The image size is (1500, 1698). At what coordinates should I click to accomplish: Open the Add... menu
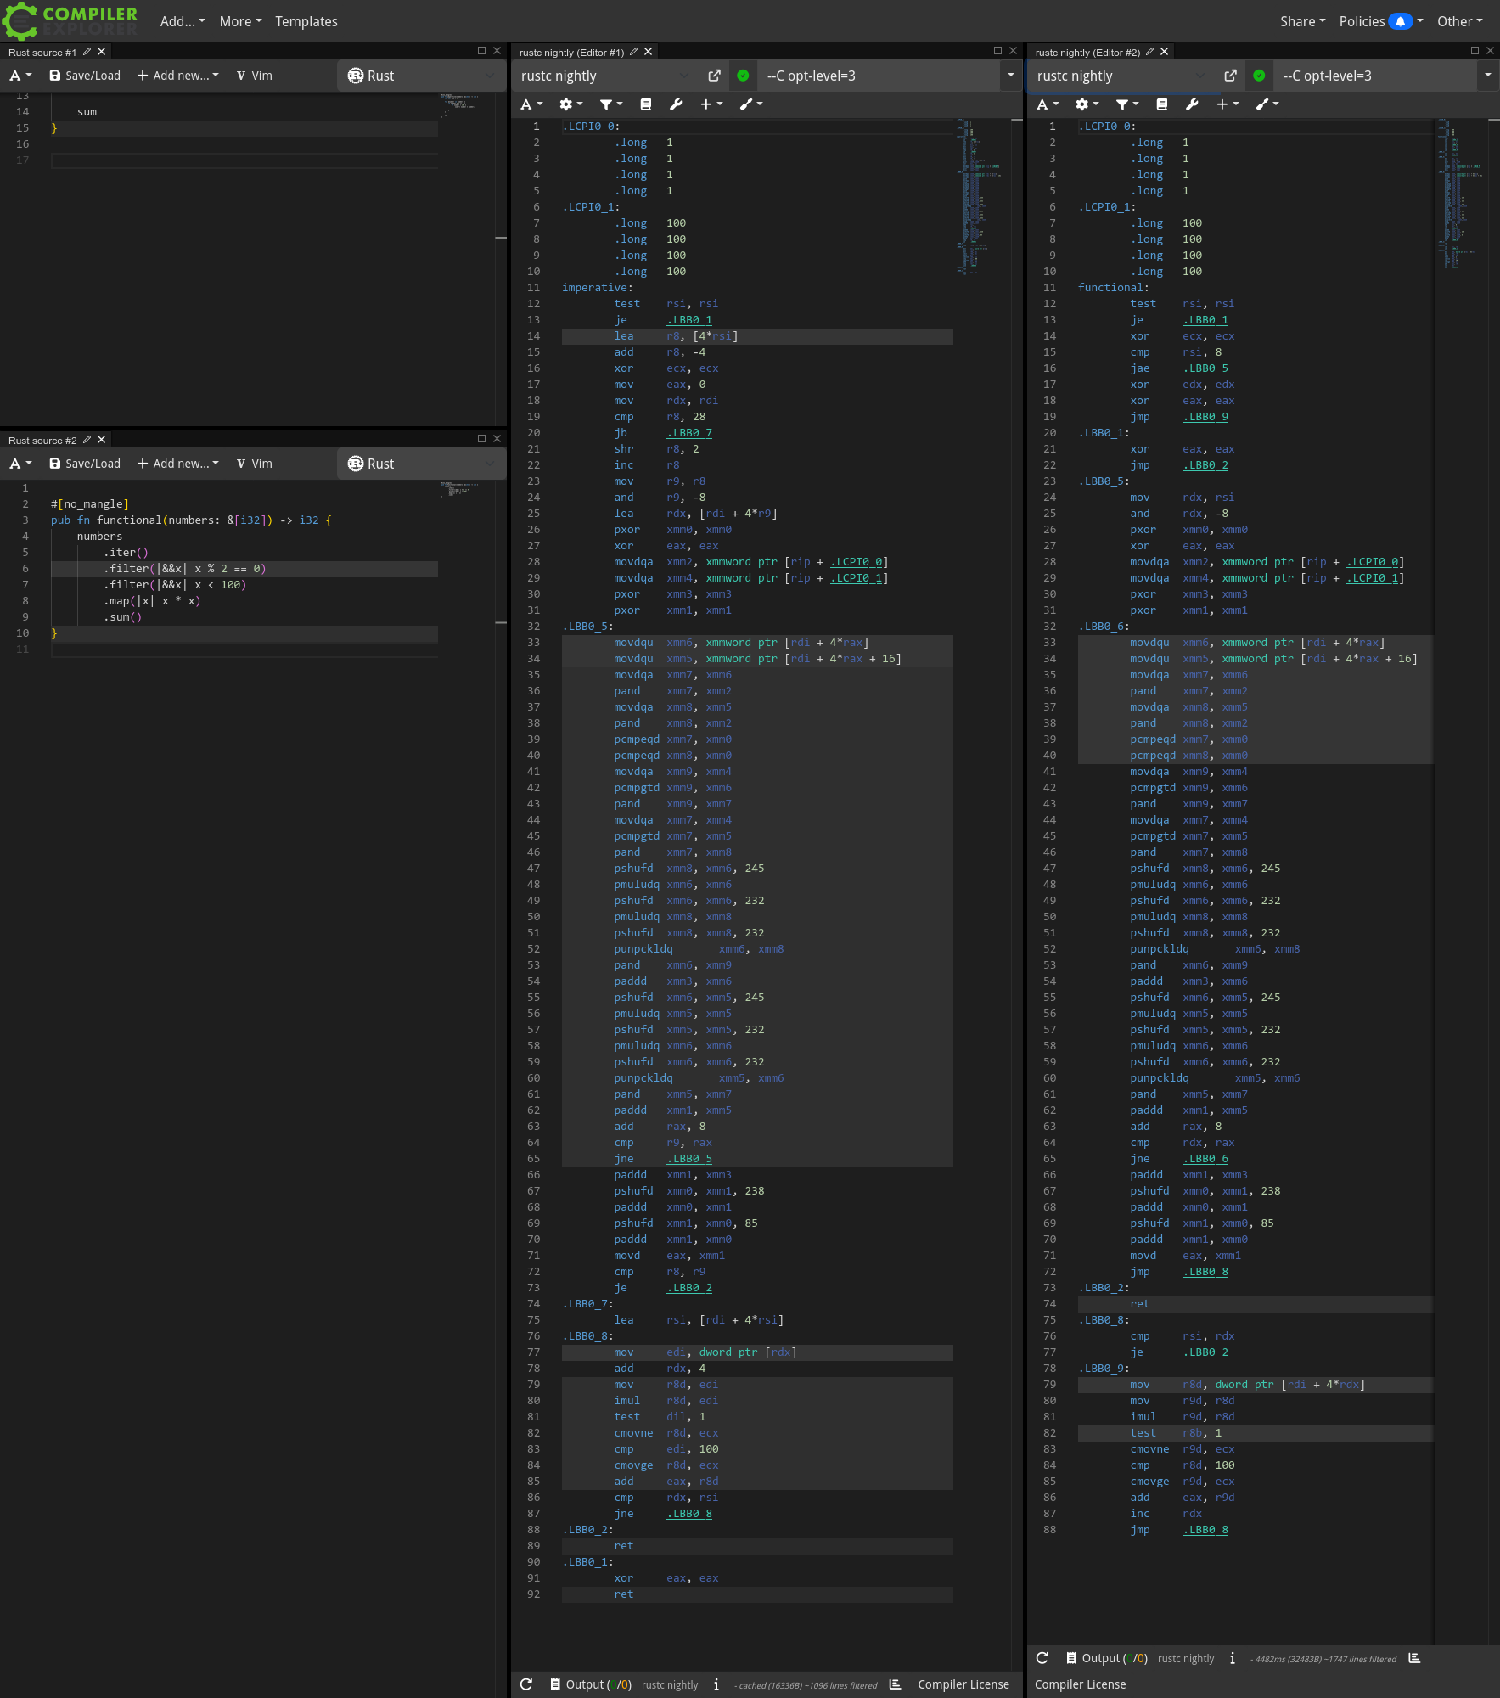click(x=183, y=21)
